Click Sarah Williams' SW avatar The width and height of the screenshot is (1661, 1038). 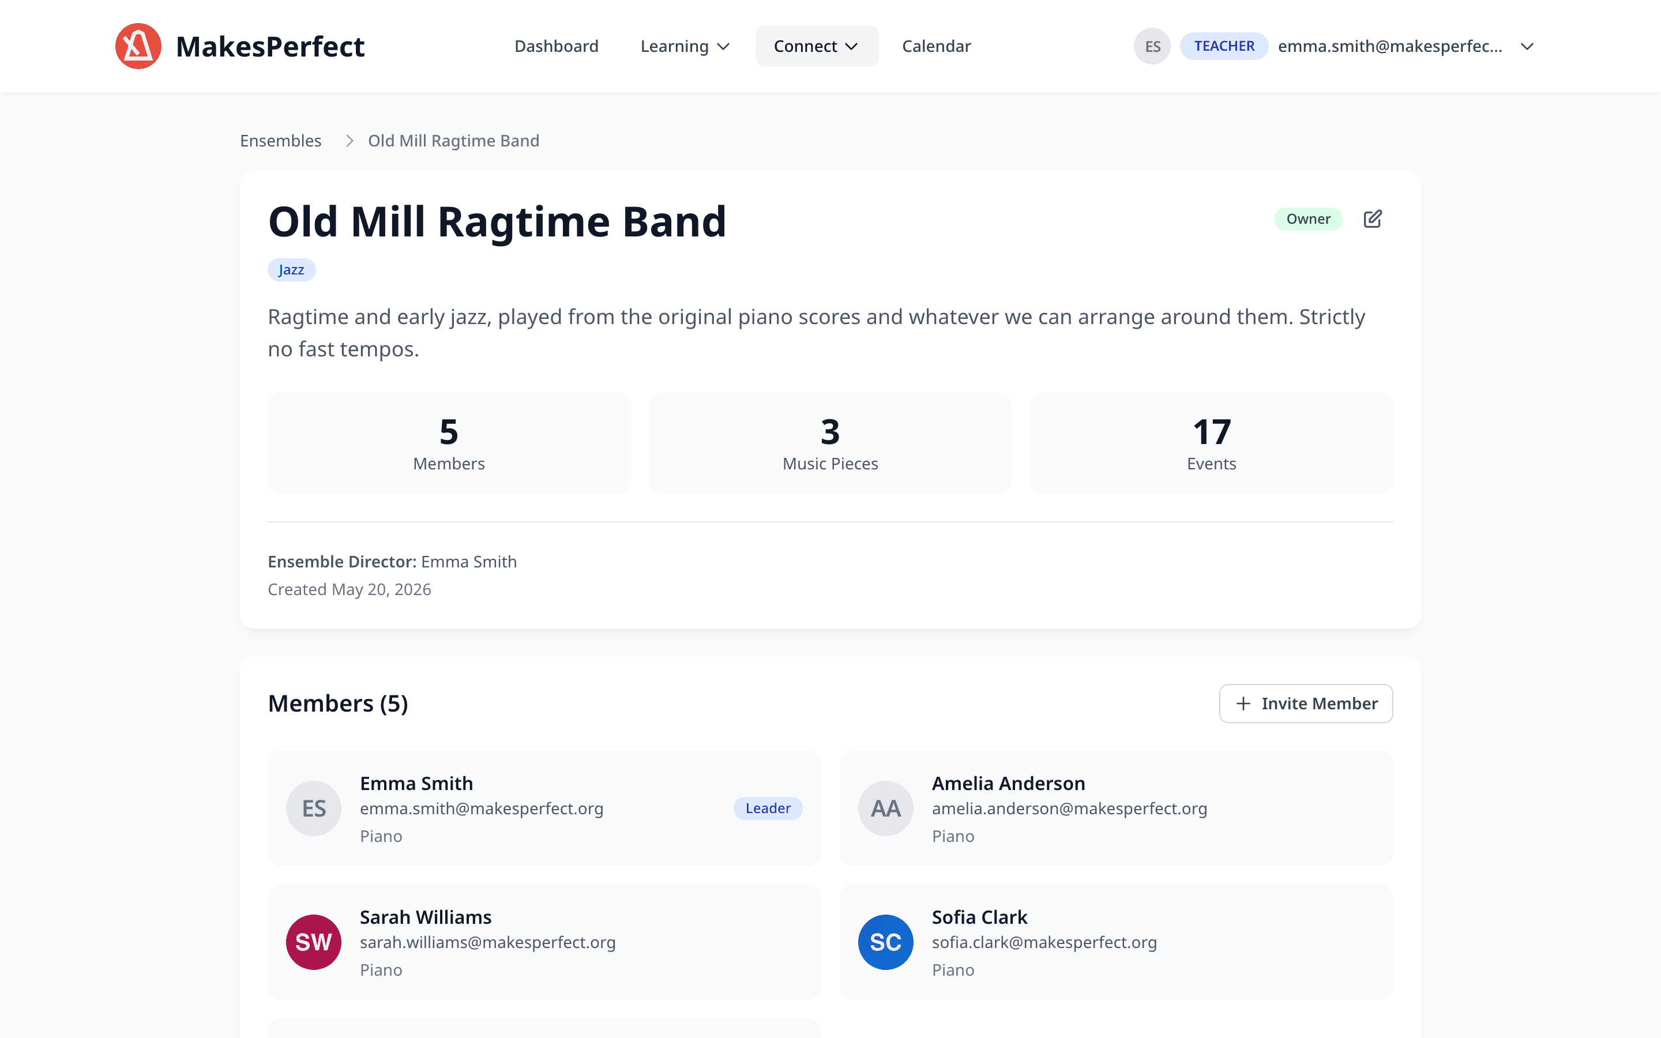314,943
